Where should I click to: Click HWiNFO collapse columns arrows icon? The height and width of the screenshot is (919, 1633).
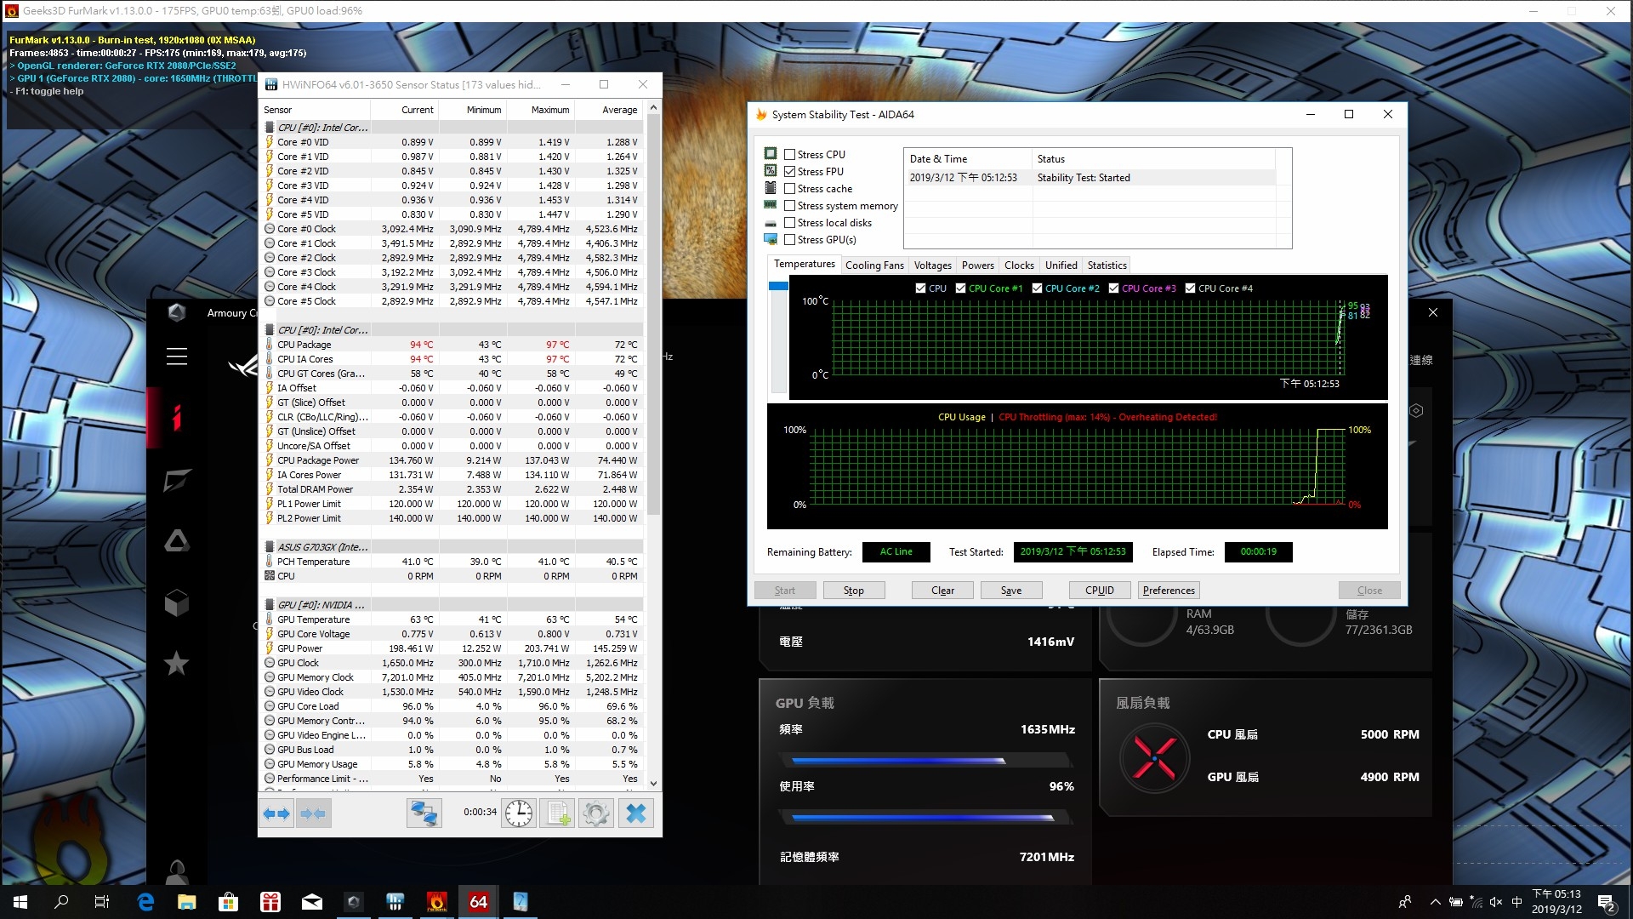pyautogui.click(x=313, y=813)
